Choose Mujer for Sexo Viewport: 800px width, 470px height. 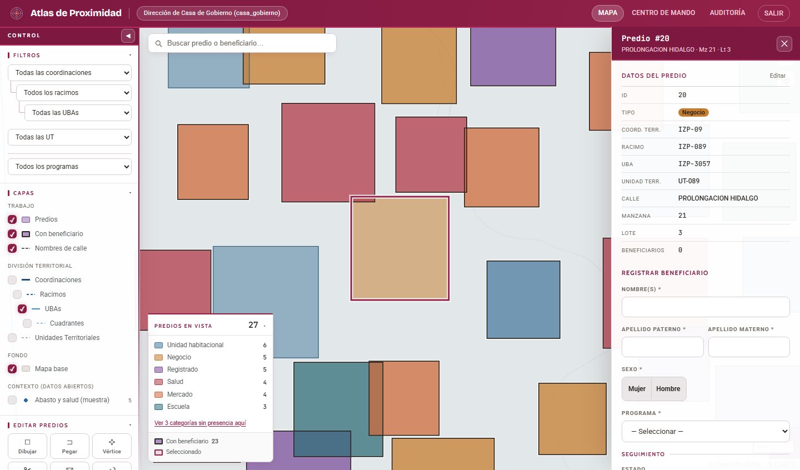pyautogui.click(x=637, y=389)
